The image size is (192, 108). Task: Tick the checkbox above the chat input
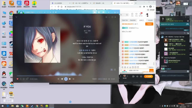pos(147,67)
